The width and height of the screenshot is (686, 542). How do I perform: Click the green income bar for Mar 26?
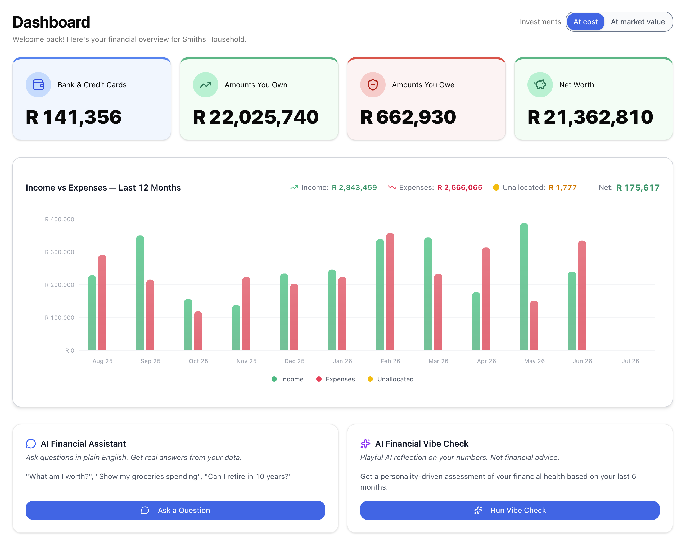(428, 294)
